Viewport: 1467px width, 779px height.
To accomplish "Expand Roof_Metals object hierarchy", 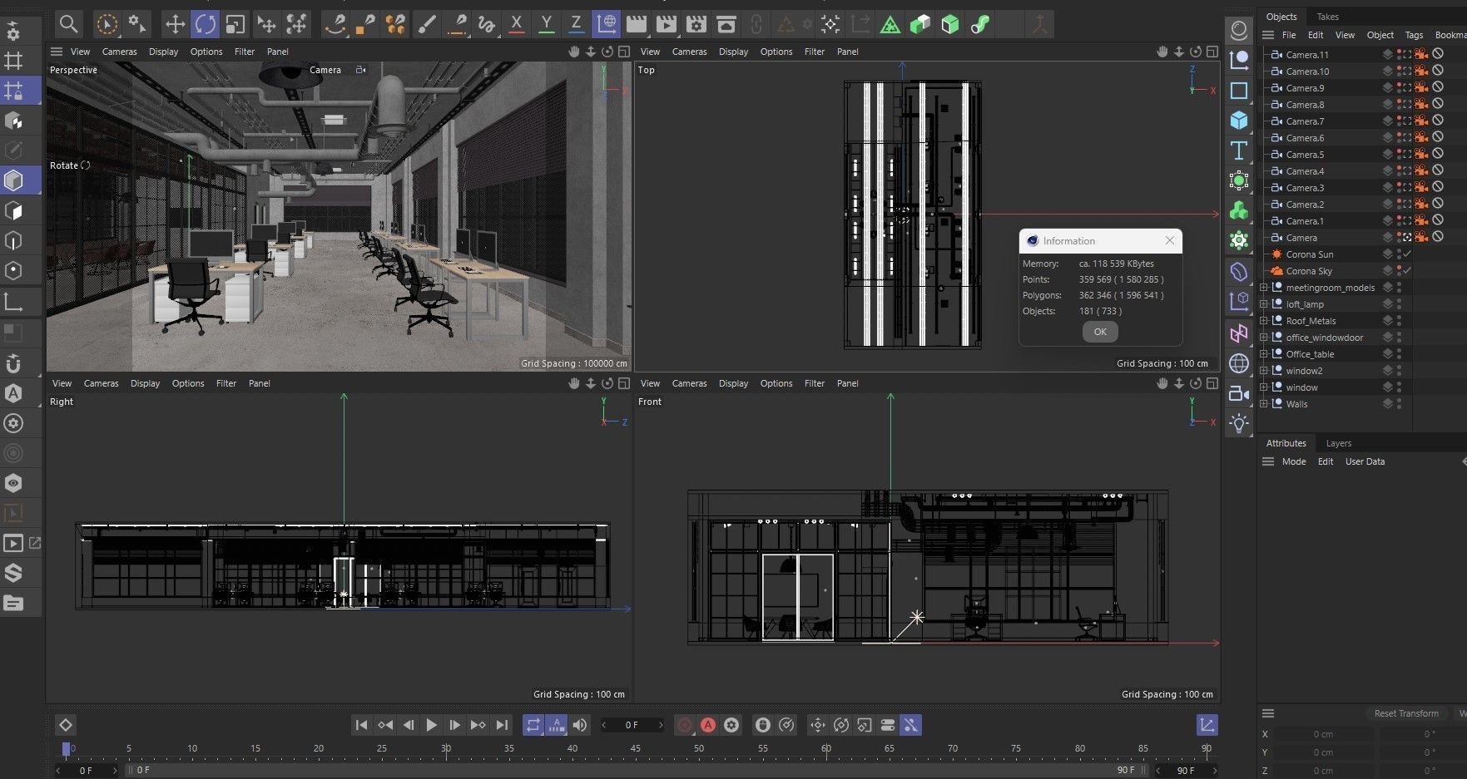I will 1264,321.
